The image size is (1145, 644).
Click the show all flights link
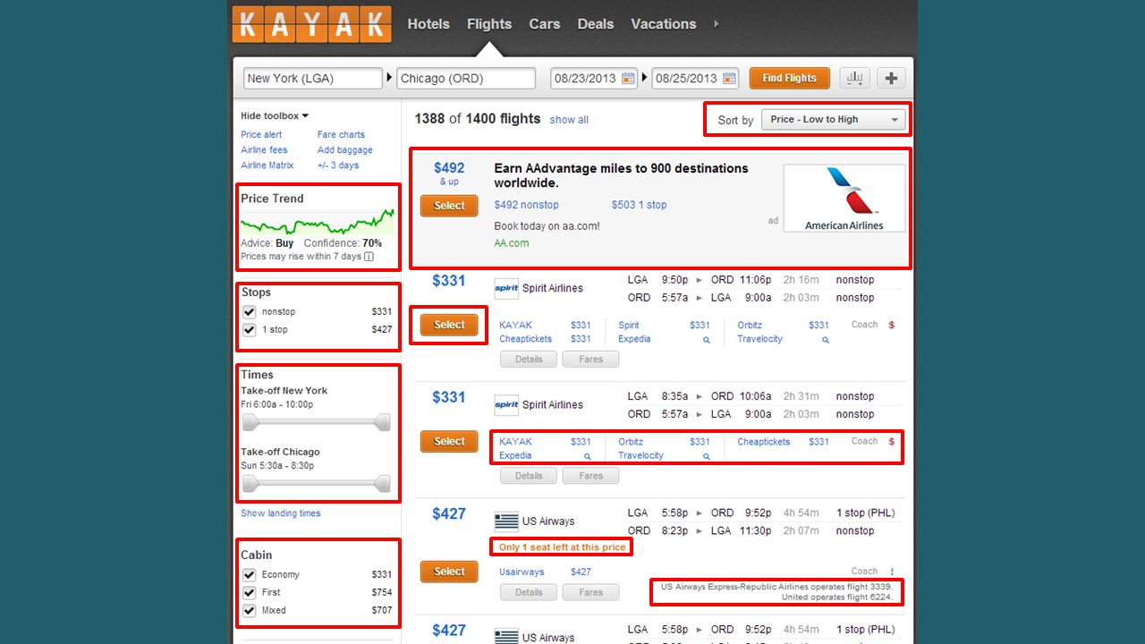tap(569, 120)
